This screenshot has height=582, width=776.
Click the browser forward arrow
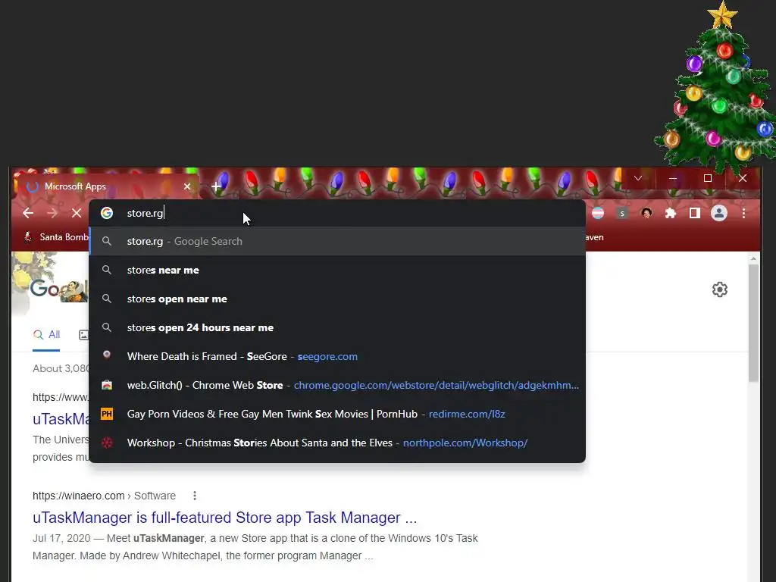pyautogui.click(x=52, y=213)
